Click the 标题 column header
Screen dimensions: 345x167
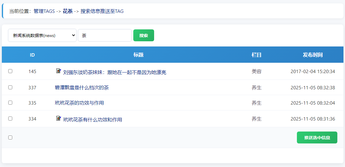(138, 55)
